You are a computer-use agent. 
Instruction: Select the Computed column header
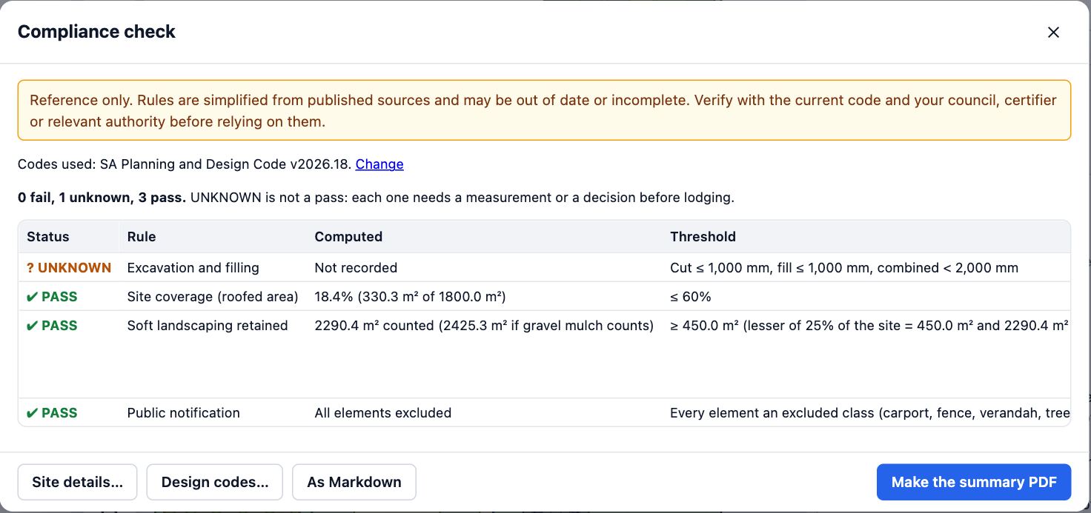348,237
